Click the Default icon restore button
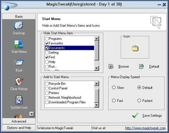 click(141, 66)
